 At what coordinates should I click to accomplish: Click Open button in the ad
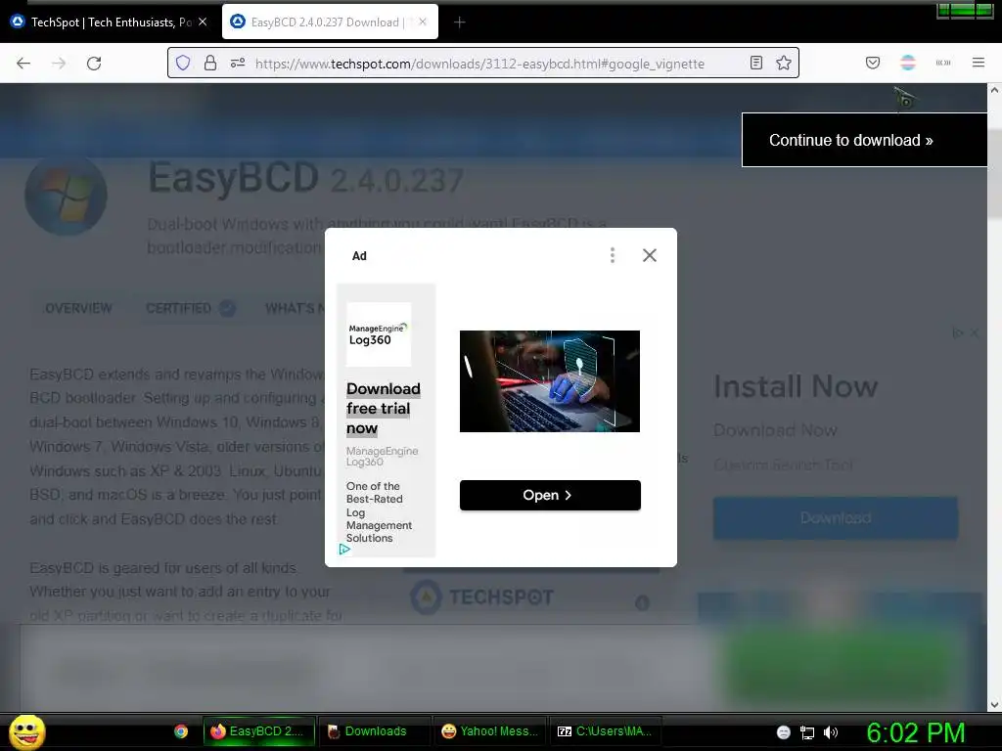(550, 495)
